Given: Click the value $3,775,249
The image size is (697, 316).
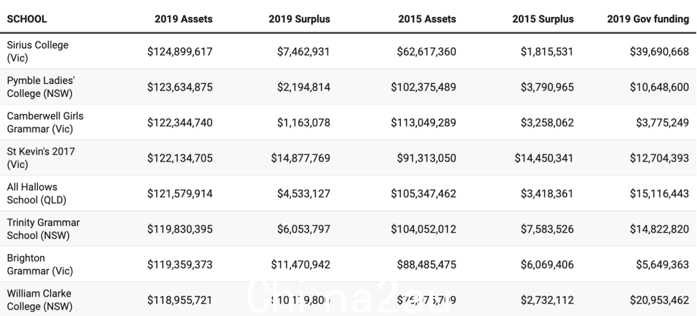Looking at the screenshot, I should (x=663, y=123).
